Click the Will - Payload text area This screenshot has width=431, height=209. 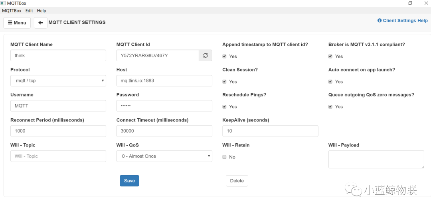(376, 159)
